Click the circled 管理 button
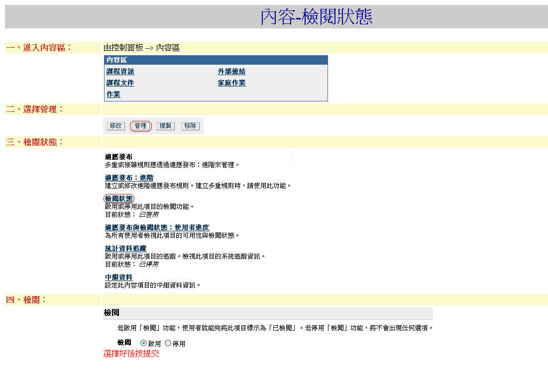 (x=140, y=126)
